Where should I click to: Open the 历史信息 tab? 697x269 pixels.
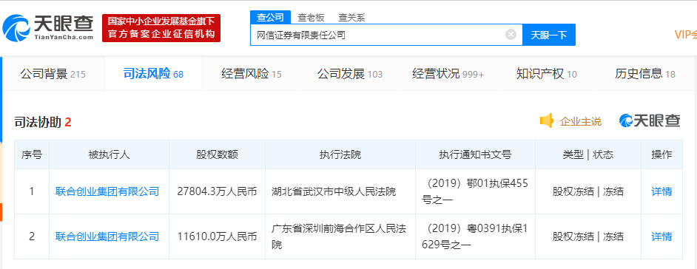(x=645, y=74)
